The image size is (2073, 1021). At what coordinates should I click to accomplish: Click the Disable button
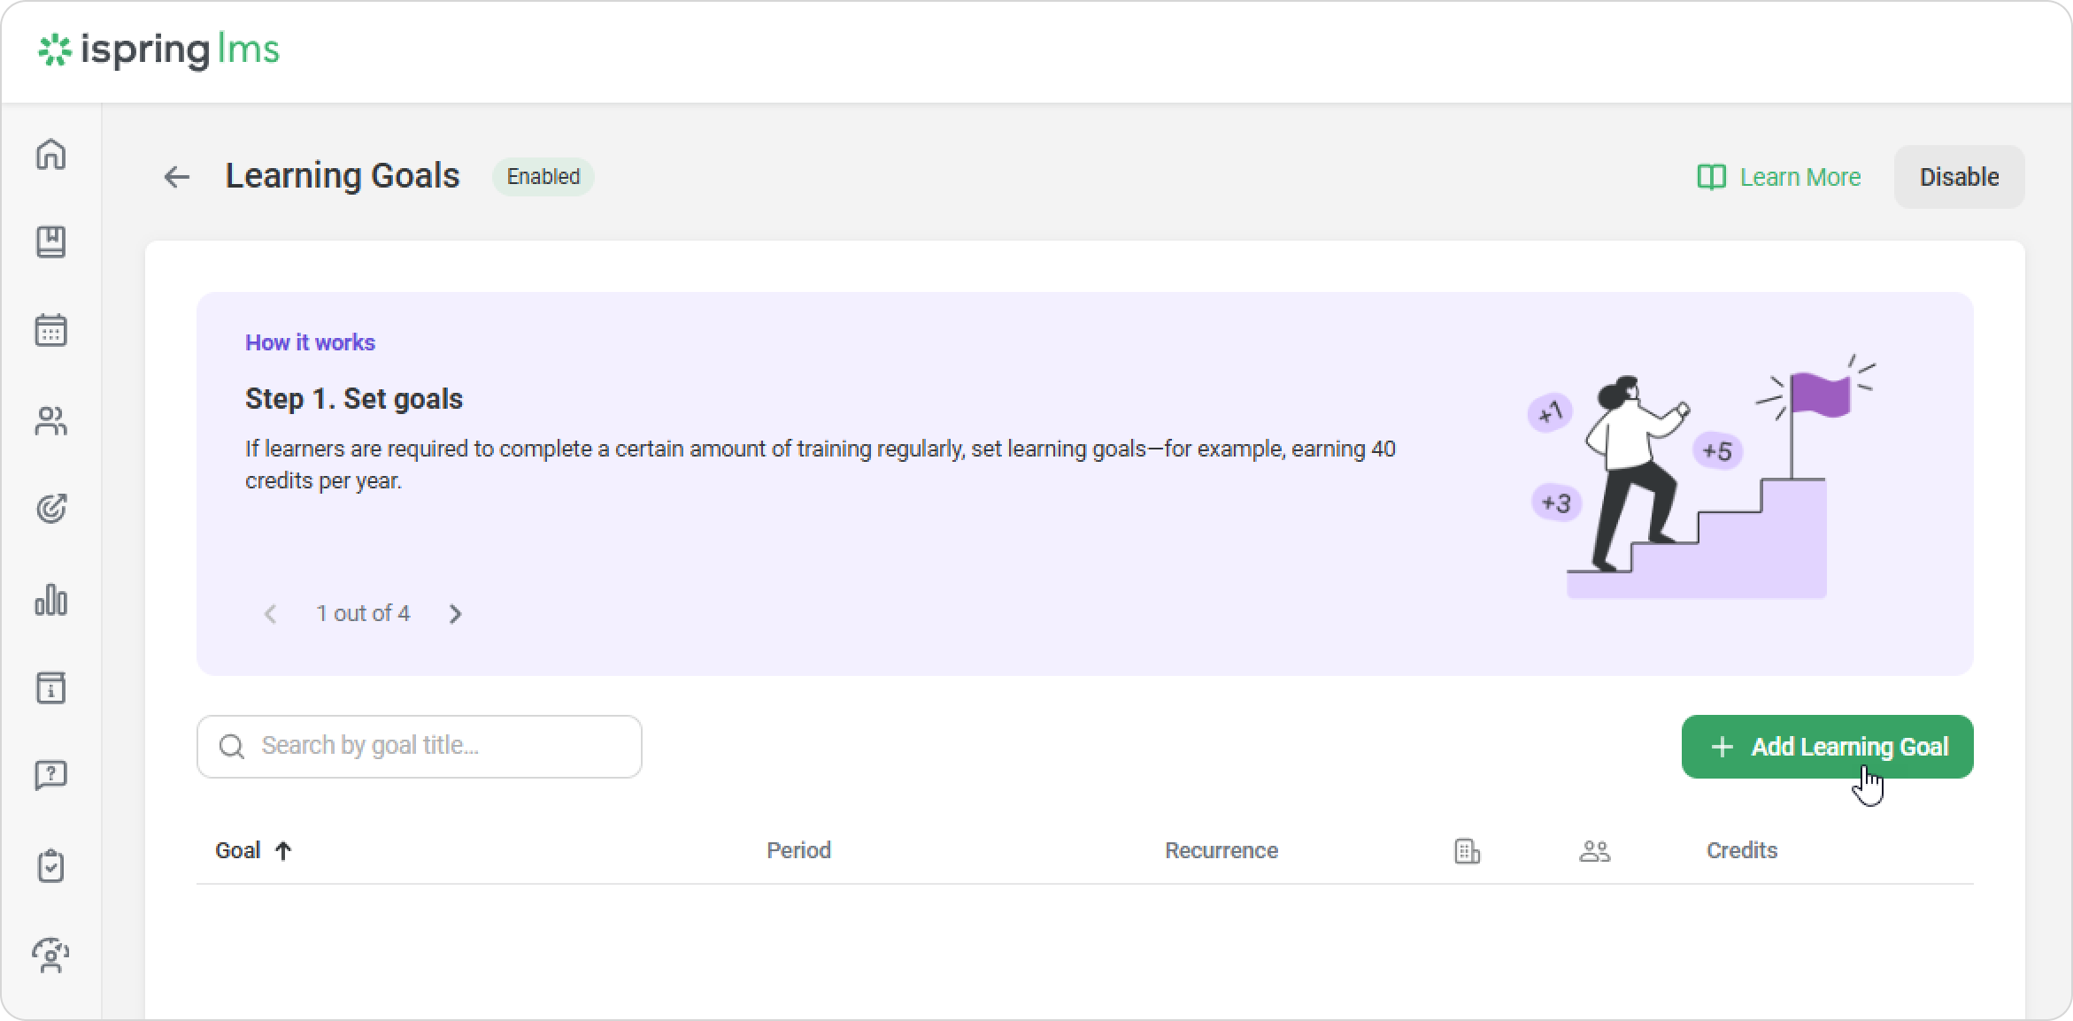pos(1958,177)
